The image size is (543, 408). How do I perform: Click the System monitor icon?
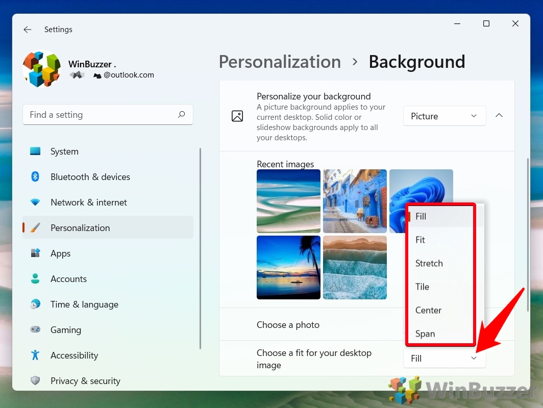(35, 151)
